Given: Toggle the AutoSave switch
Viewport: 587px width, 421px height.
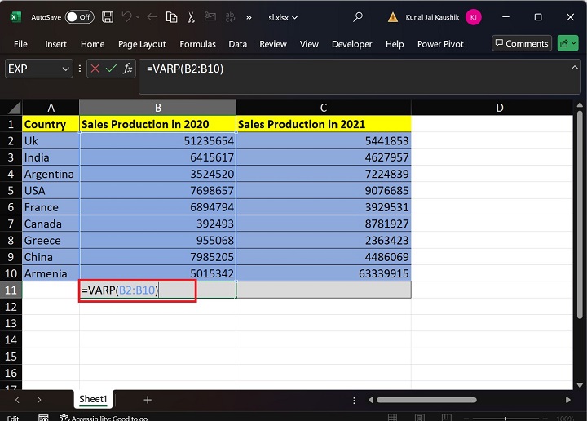Looking at the screenshot, I should [79, 17].
